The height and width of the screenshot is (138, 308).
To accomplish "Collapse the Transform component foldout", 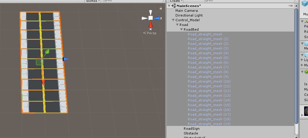I will (302, 22).
